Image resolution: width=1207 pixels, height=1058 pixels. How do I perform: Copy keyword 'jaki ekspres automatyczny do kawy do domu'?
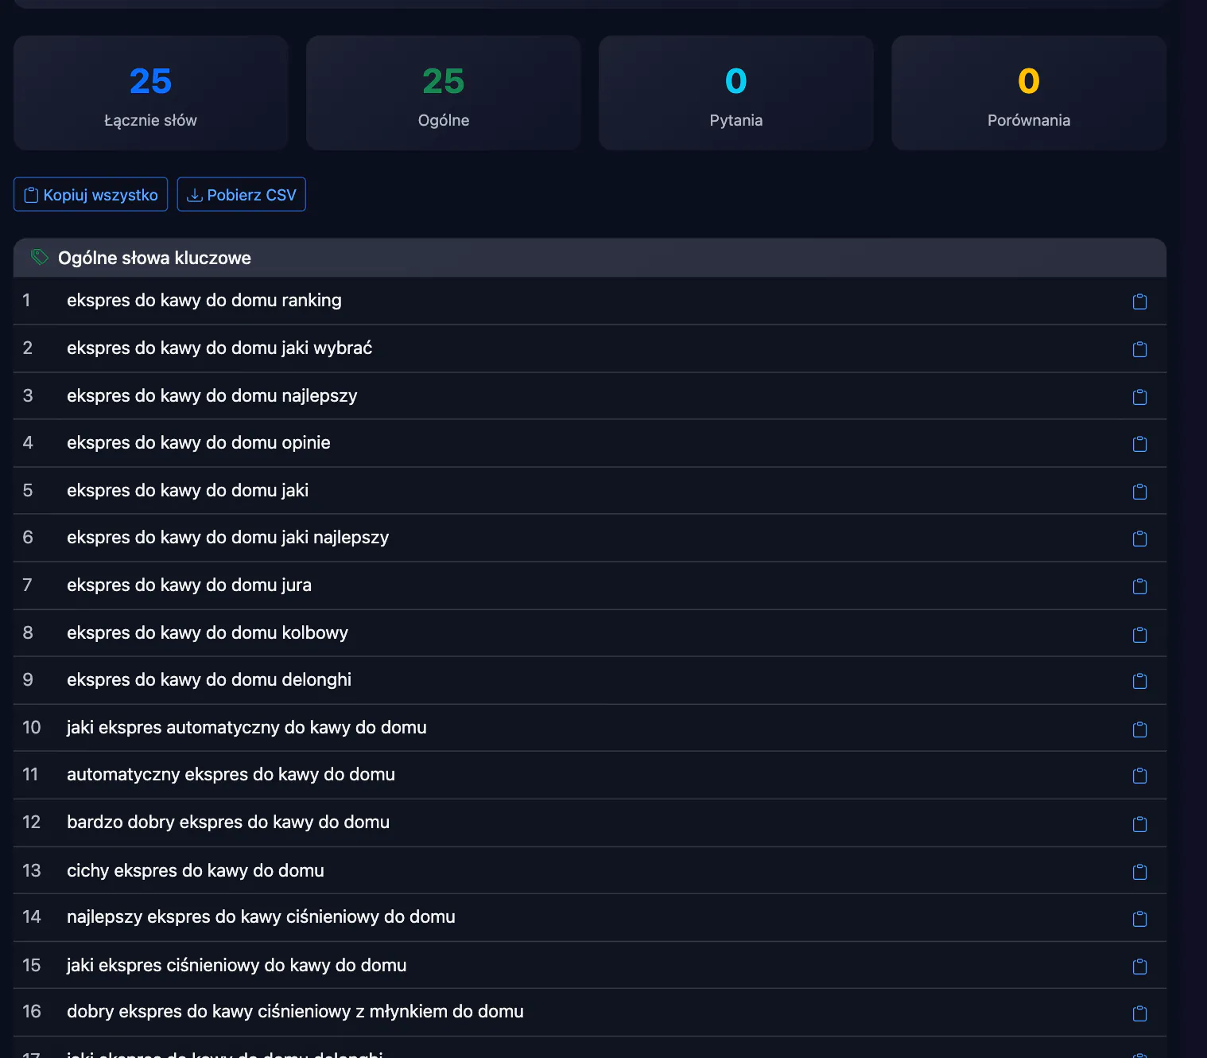pos(1139,729)
